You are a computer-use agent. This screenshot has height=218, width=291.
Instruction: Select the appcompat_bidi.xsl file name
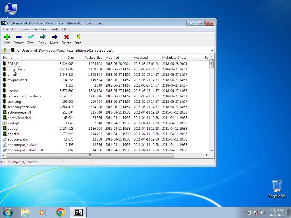tap(22, 144)
